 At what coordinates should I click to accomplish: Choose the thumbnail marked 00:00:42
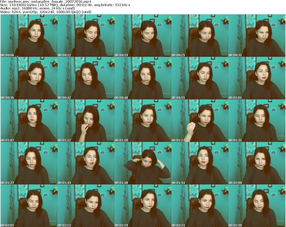tap(86, 78)
